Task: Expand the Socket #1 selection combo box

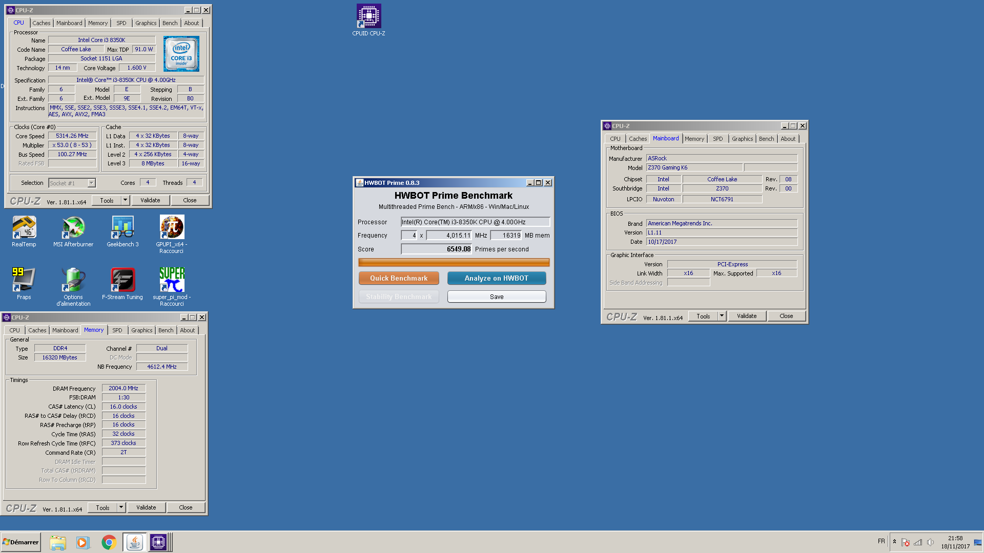Action: pyautogui.click(x=72, y=183)
